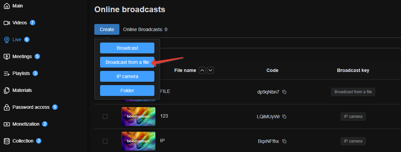Click the Playlists list icon
The height and width of the screenshot is (152, 401).
click(x=7, y=74)
